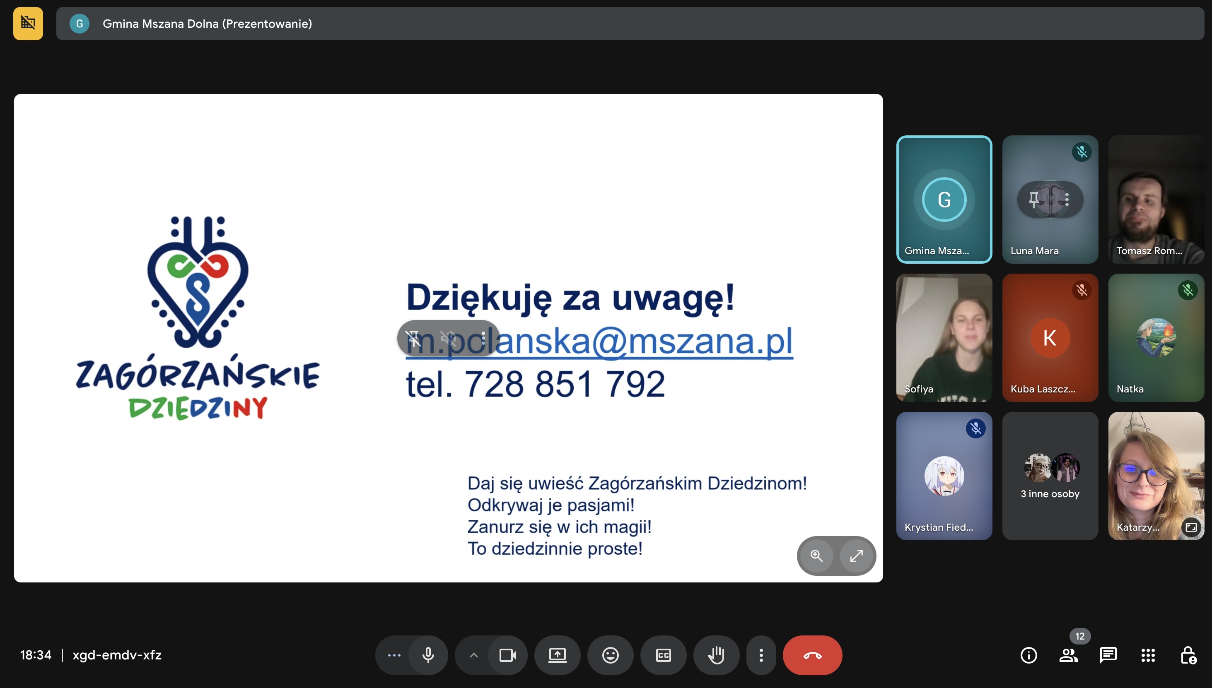Open the in-call chat panel
This screenshot has width=1212, height=688.
click(1108, 655)
